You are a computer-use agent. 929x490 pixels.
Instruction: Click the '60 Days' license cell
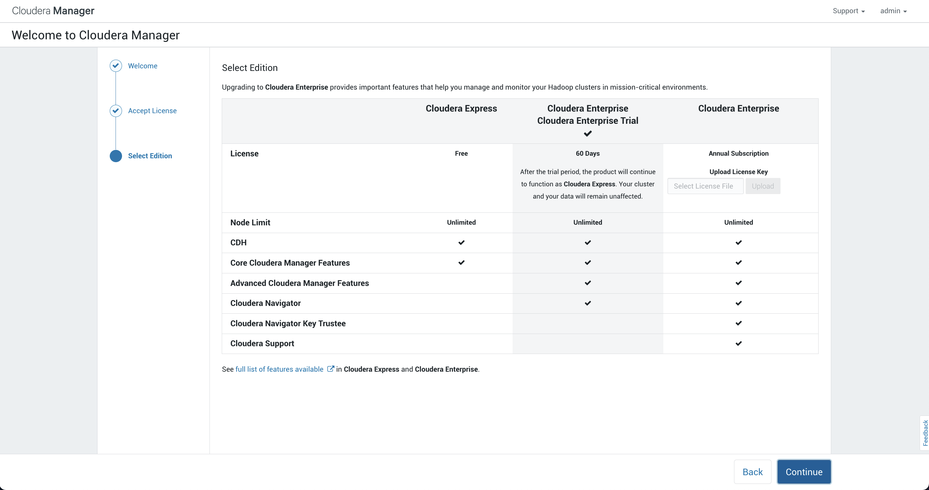[x=587, y=153]
